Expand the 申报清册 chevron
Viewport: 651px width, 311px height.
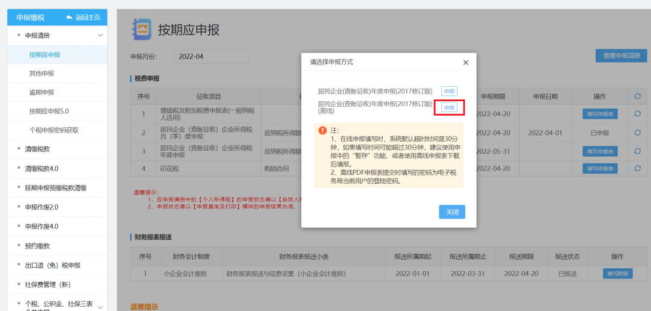[100, 36]
